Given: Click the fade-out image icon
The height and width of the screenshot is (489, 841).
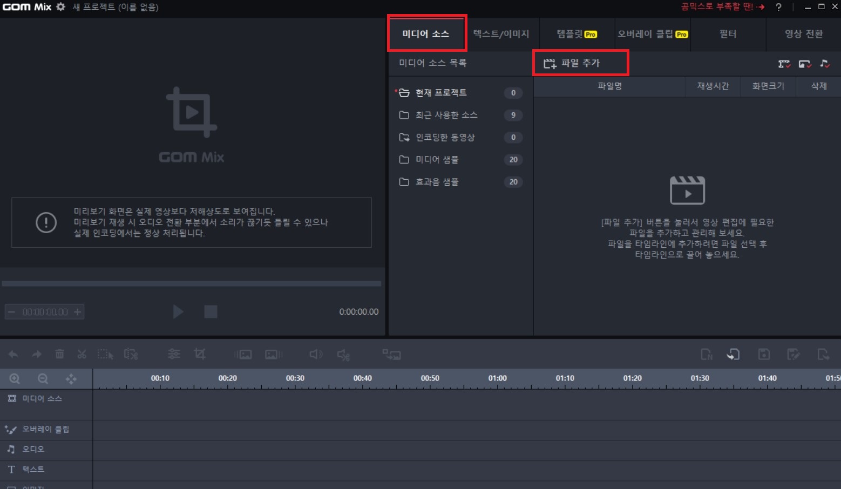Looking at the screenshot, I should click(x=274, y=355).
